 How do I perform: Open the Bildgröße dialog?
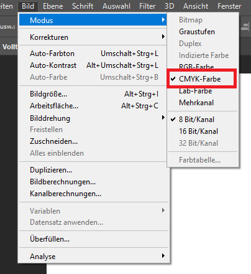[93, 94]
